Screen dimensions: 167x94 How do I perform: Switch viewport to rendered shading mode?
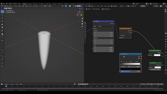pyautogui.click(x=81, y=6)
